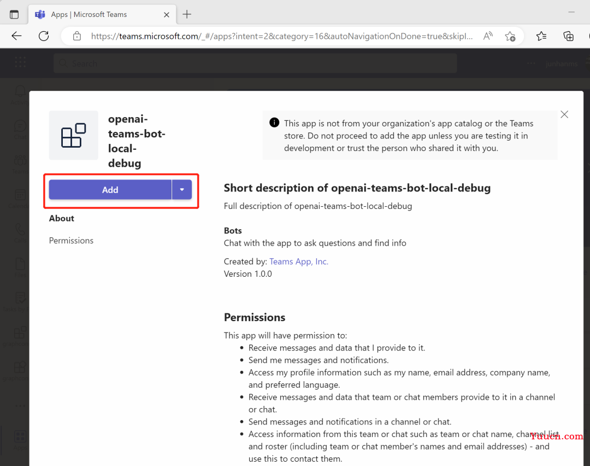Open the browser Favorites list
The image size is (590, 466).
[541, 36]
